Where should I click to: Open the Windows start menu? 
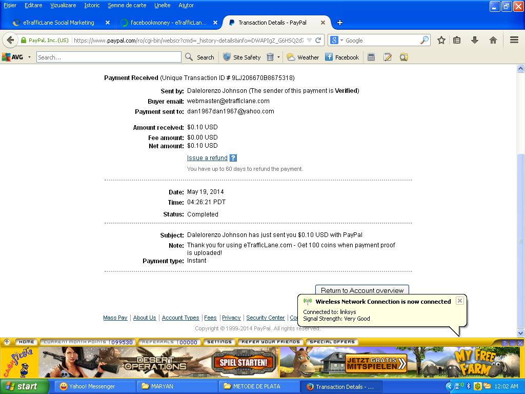(x=24, y=386)
